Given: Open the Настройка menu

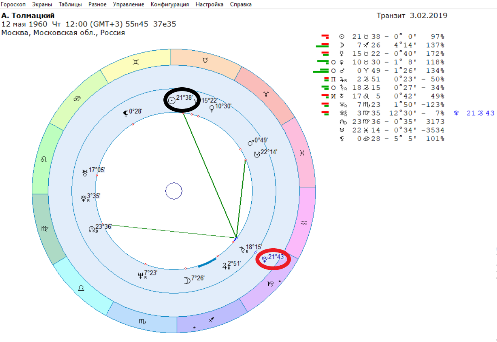Looking at the screenshot, I should (209, 5).
